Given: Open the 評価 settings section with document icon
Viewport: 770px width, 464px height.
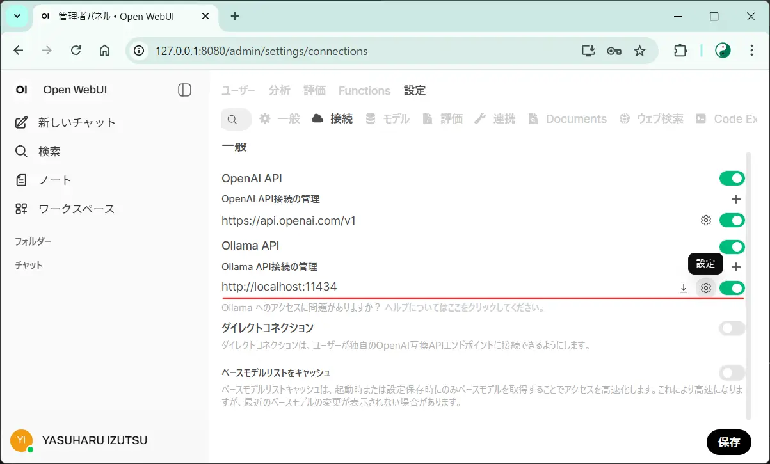Looking at the screenshot, I should 442,119.
